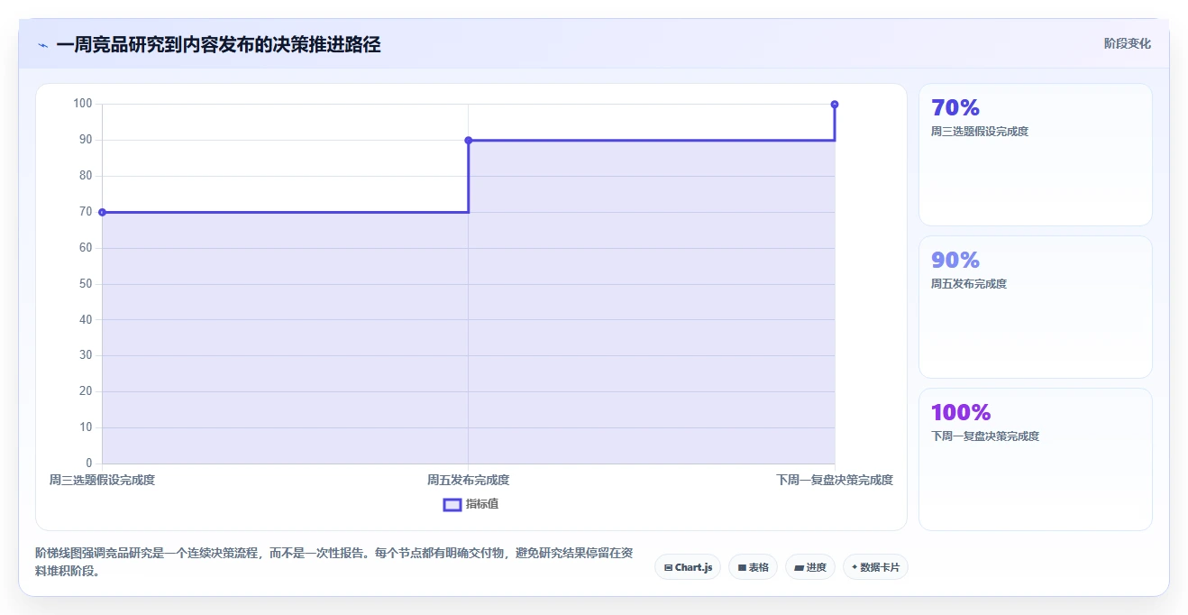Image resolution: width=1188 pixels, height=615 pixels.
Task: Click the data point at value 90
Action: click(469, 140)
